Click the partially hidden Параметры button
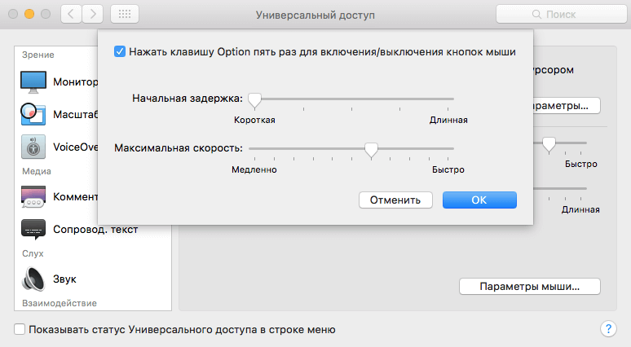 [x=567, y=106]
